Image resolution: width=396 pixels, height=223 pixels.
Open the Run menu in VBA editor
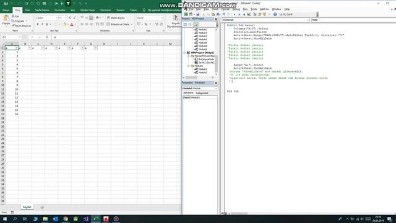245,9
